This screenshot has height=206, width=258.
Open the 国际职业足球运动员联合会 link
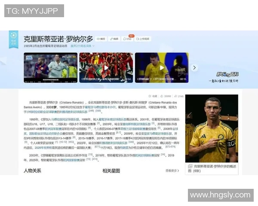point(46,133)
